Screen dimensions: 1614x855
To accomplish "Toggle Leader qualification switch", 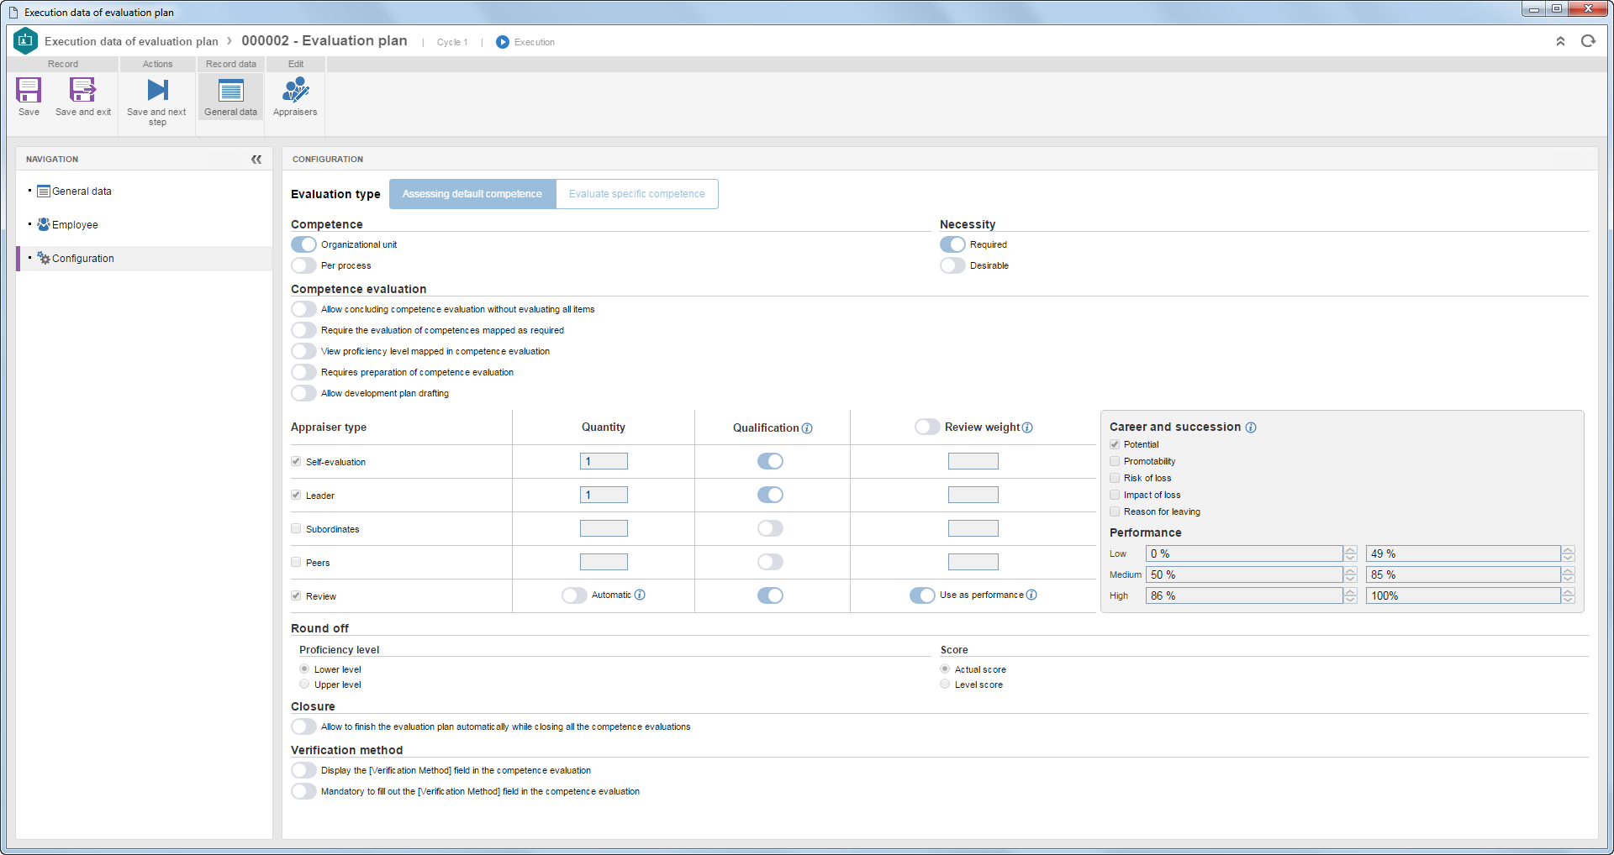I will tap(770, 495).
